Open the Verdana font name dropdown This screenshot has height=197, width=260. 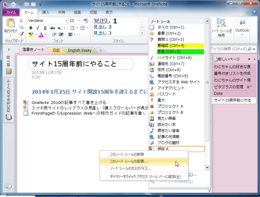coord(66,21)
